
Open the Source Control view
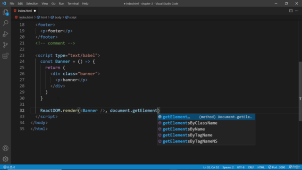5,45
